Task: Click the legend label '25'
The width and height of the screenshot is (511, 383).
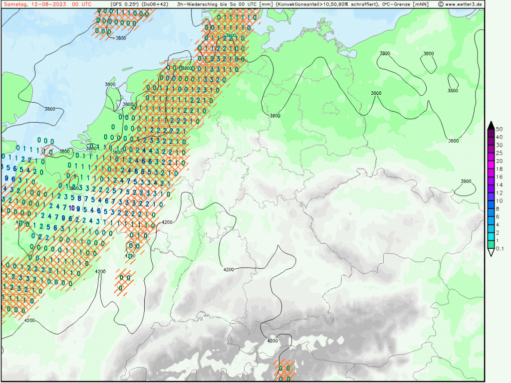Action: tap(500, 153)
